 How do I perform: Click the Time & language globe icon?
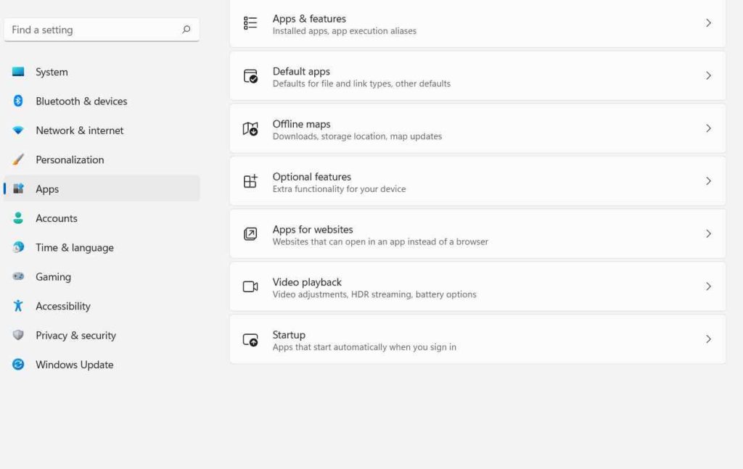18,247
